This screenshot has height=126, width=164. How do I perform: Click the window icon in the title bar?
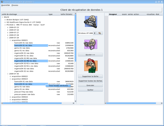2,2
